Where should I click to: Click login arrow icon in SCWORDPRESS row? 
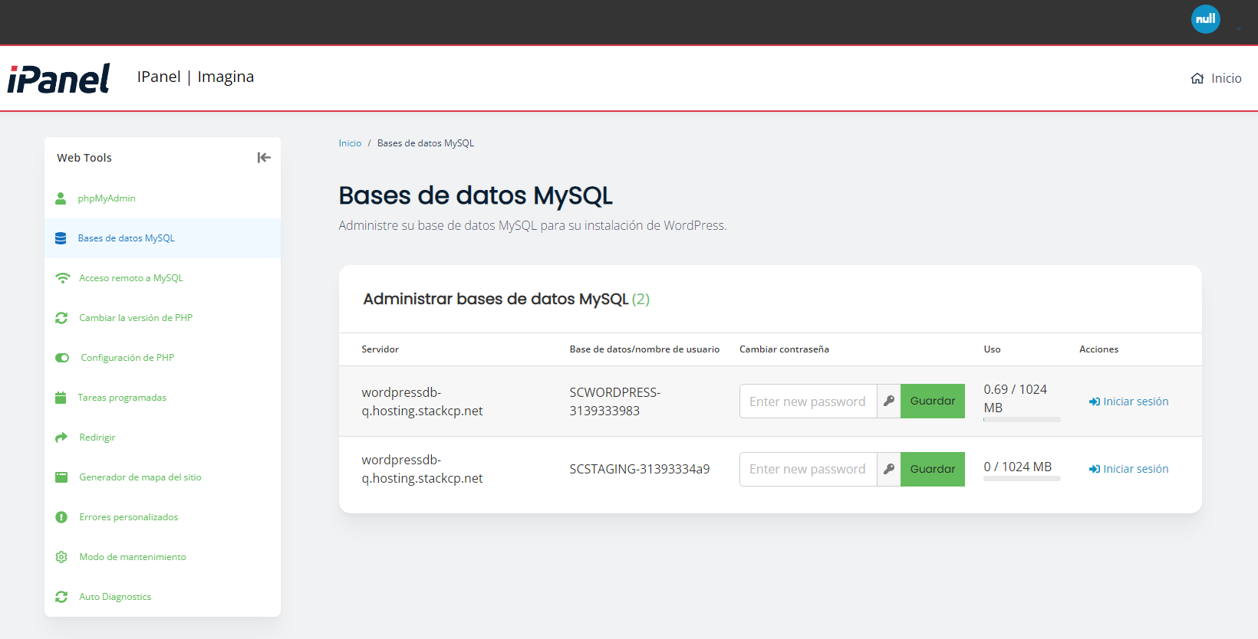pyautogui.click(x=1095, y=401)
